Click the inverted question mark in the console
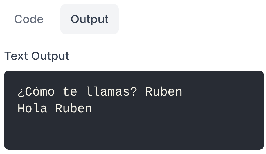The image size is (266, 154). [21, 93]
